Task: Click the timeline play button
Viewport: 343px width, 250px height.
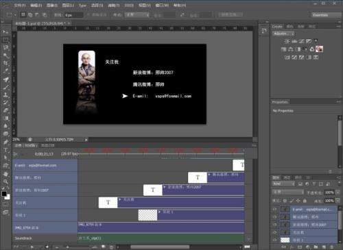Action: (x=32, y=247)
